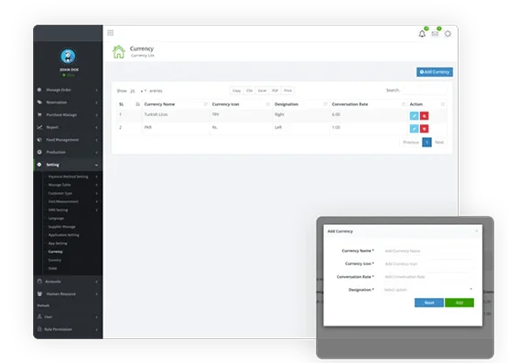The width and height of the screenshot is (508, 363).
Task: Click the Report chart icon in sidebar
Action: pyautogui.click(x=39, y=127)
